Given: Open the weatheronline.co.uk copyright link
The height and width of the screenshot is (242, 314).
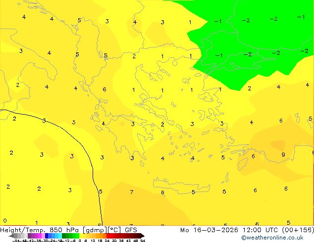Looking at the screenshot, I should click(x=272, y=238).
